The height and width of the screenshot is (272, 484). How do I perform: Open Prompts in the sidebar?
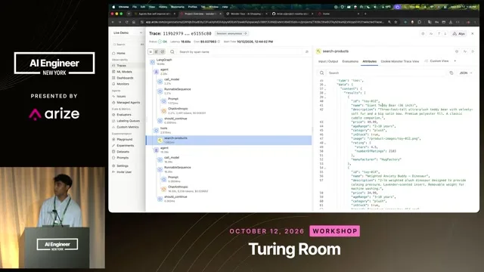coord(123,158)
